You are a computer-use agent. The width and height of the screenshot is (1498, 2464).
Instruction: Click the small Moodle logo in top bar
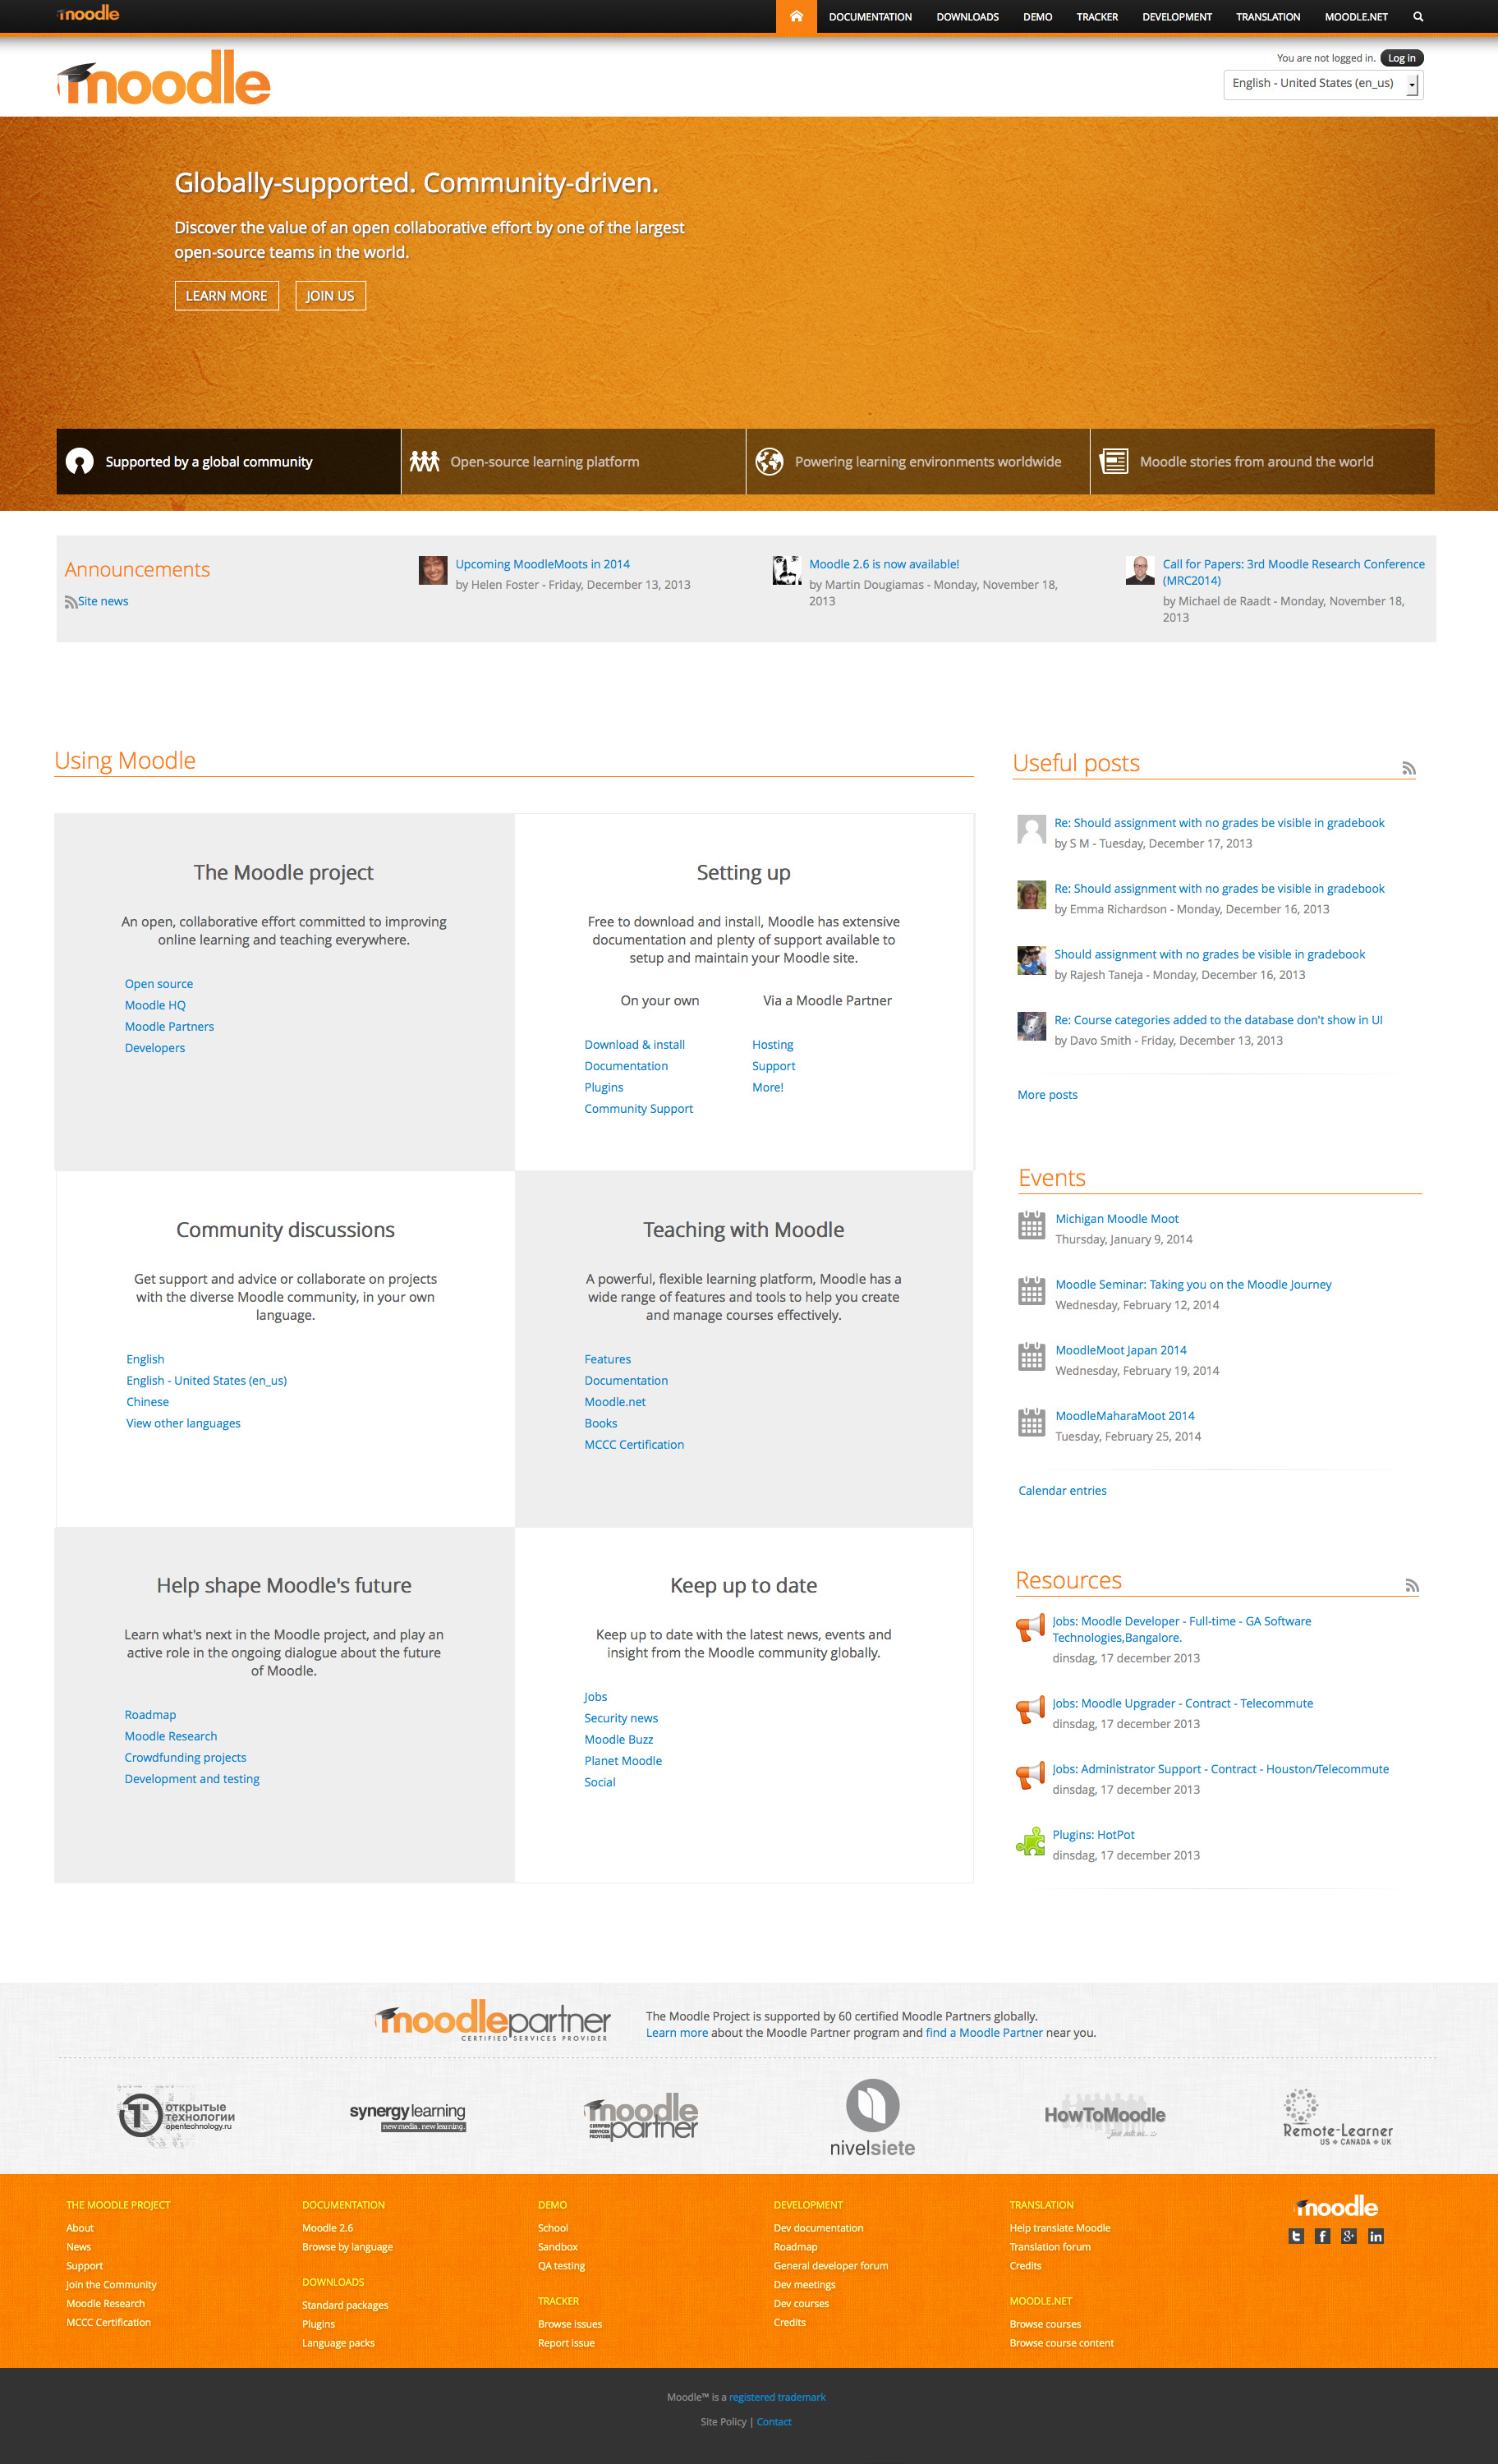click(x=88, y=14)
